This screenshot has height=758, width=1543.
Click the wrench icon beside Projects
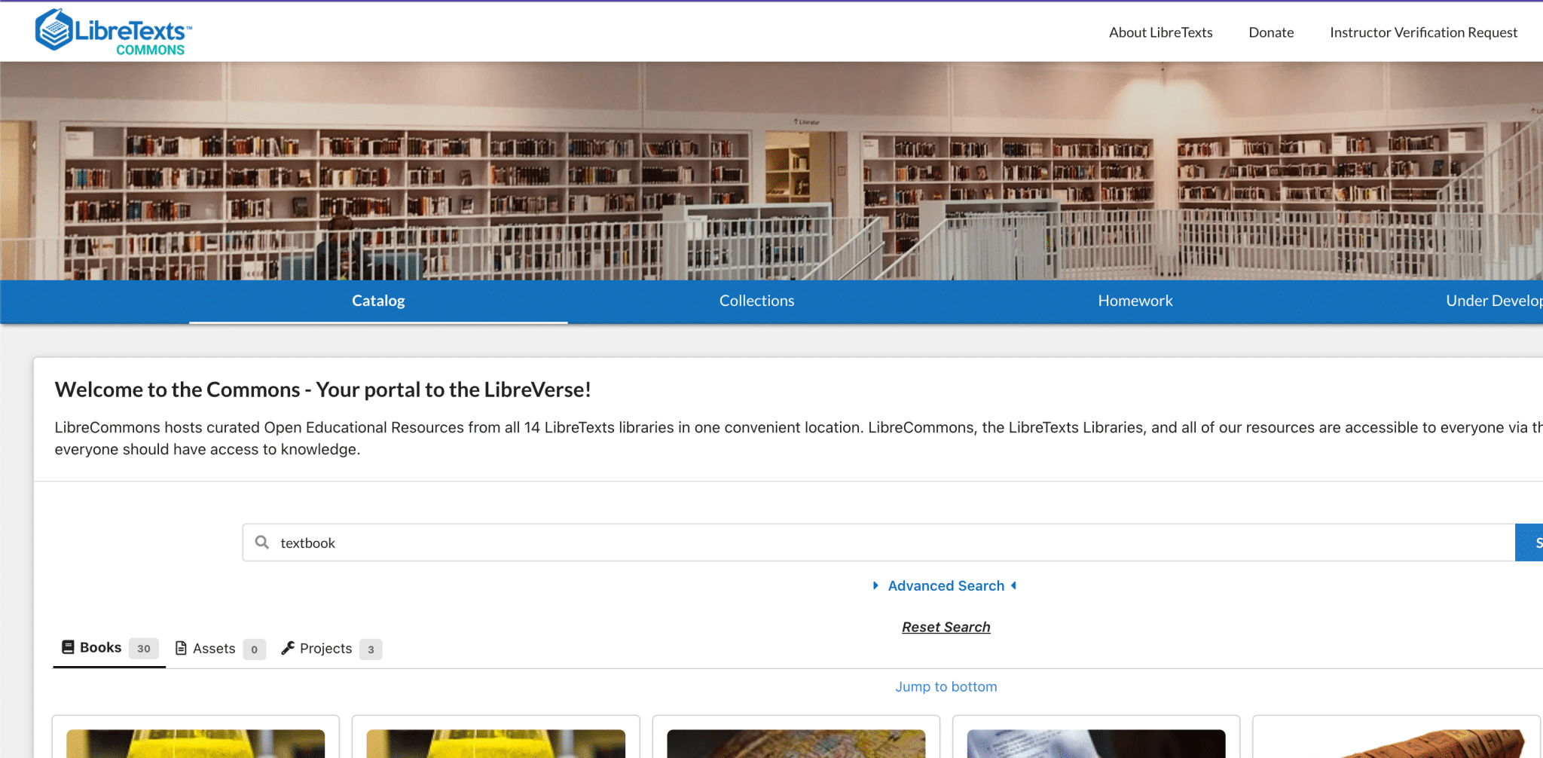tap(288, 648)
